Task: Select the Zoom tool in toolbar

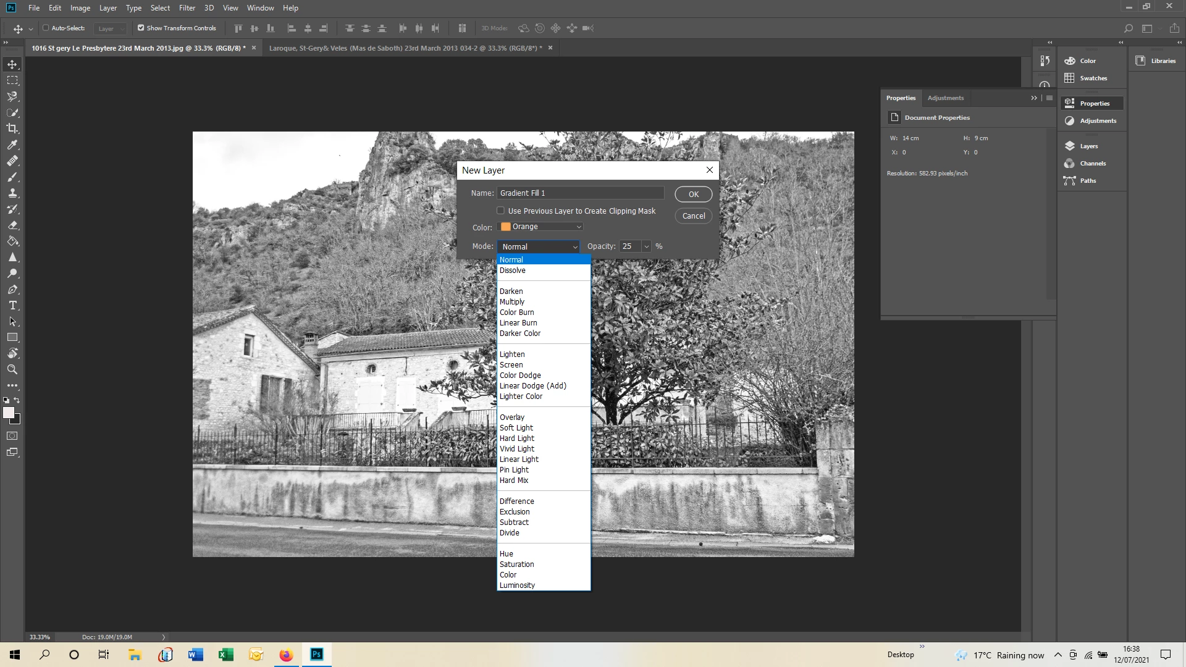Action: 12,369
